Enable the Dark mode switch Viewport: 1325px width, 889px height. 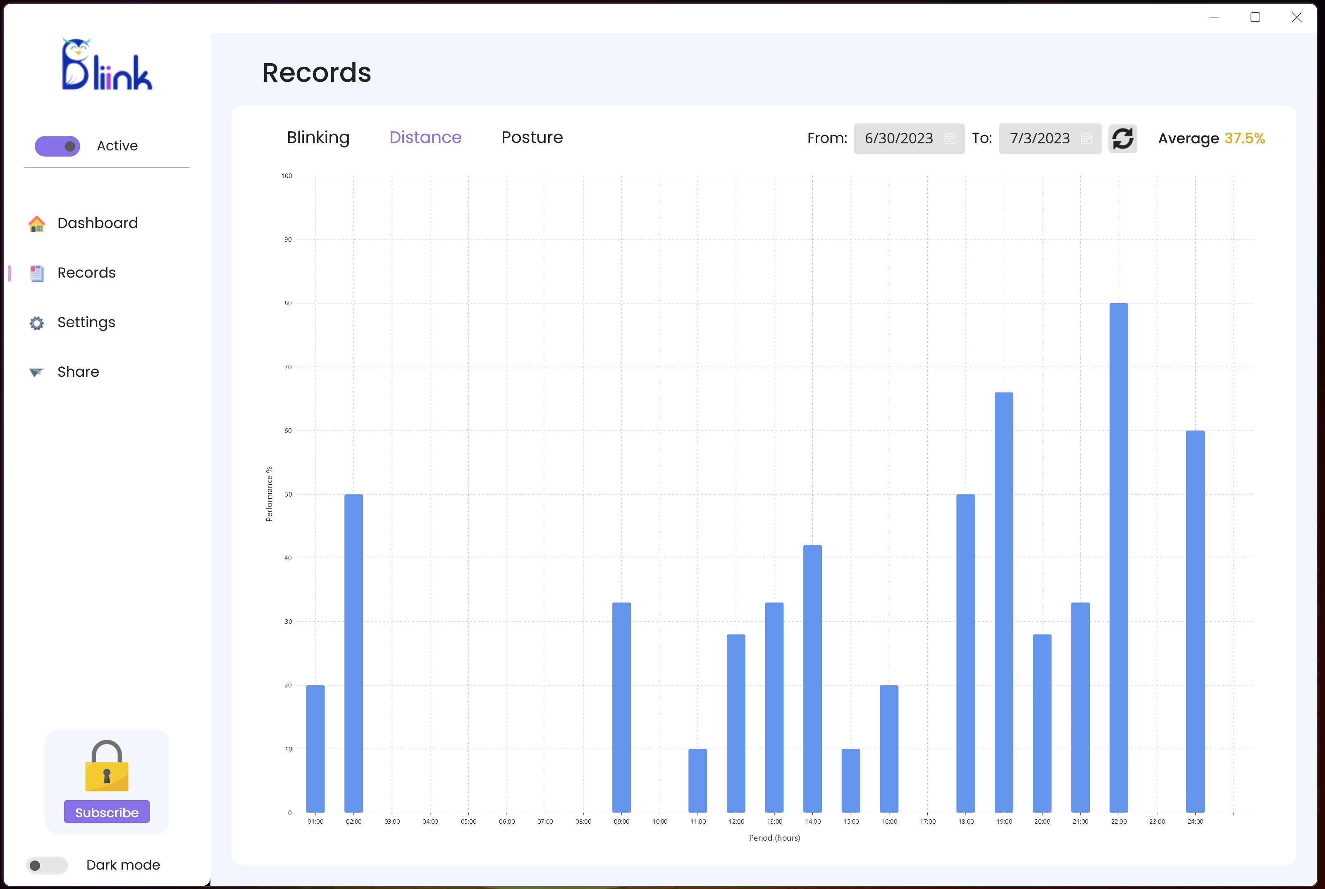47,865
